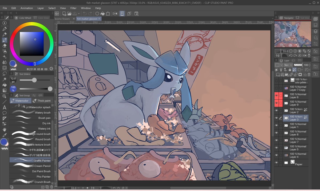Open Tool Group panel menu
320x191 pixels.
point(11,95)
